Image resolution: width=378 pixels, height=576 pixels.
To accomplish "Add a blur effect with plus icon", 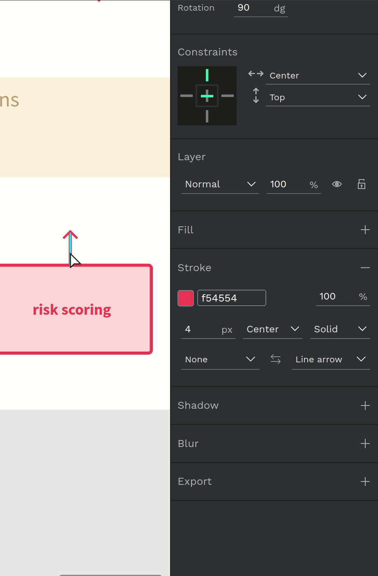I will [365, 444].
